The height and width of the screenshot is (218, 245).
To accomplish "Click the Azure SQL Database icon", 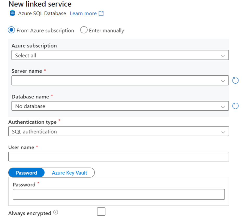I will (12, 13).
